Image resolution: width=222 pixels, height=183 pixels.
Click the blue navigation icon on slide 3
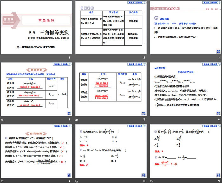click(218, 52)
